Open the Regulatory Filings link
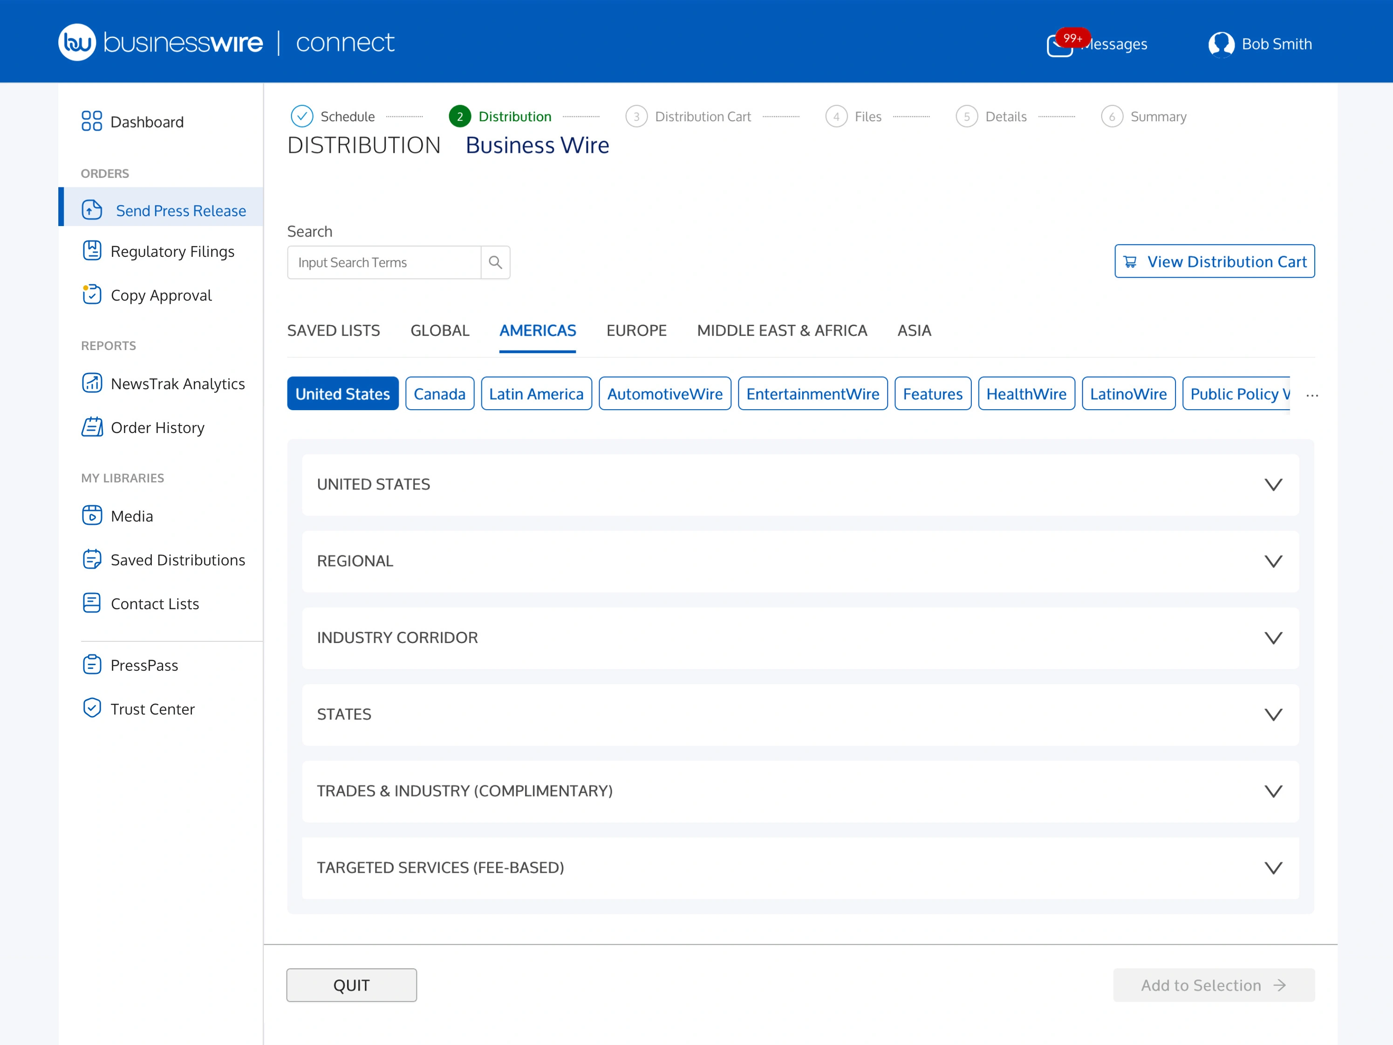The height and width of the screenshot is (1045, 1393). pyautogui.click(x=172, y=251)
